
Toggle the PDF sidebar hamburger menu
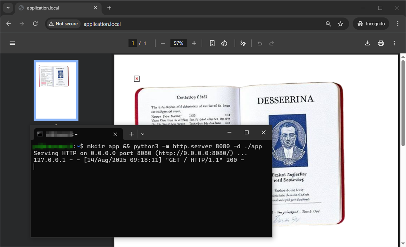[12, 43]
